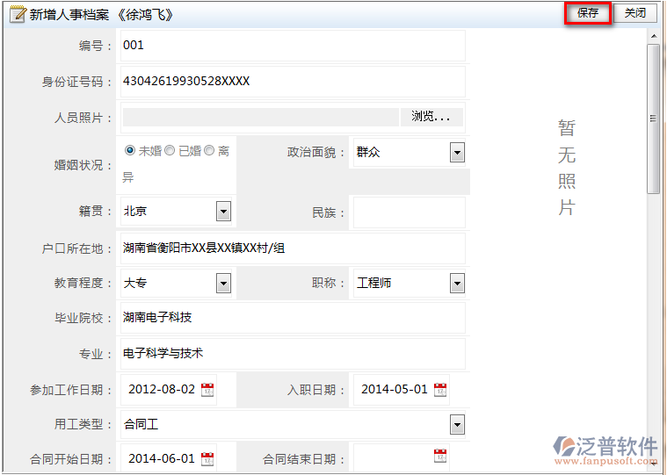This screenshot has width=667, height=475.
Task: Open calendar for 入职日期
Action: pos(440,390)
